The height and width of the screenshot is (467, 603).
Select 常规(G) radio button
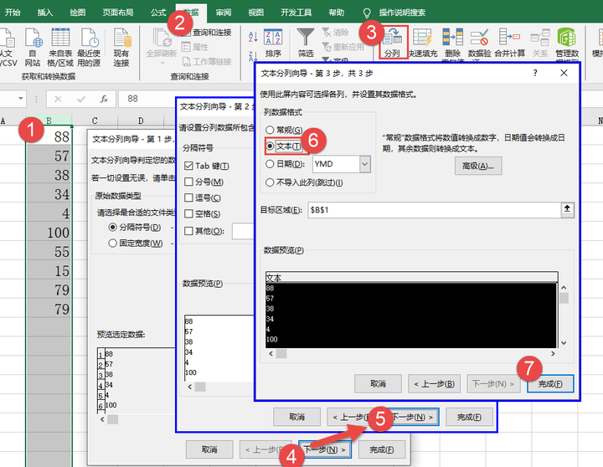point(270,130)
